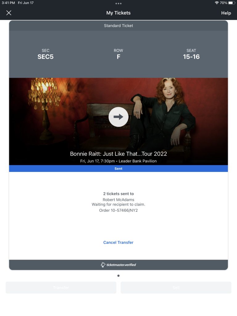Select the Seat 15-16 label

click(191, 57)
